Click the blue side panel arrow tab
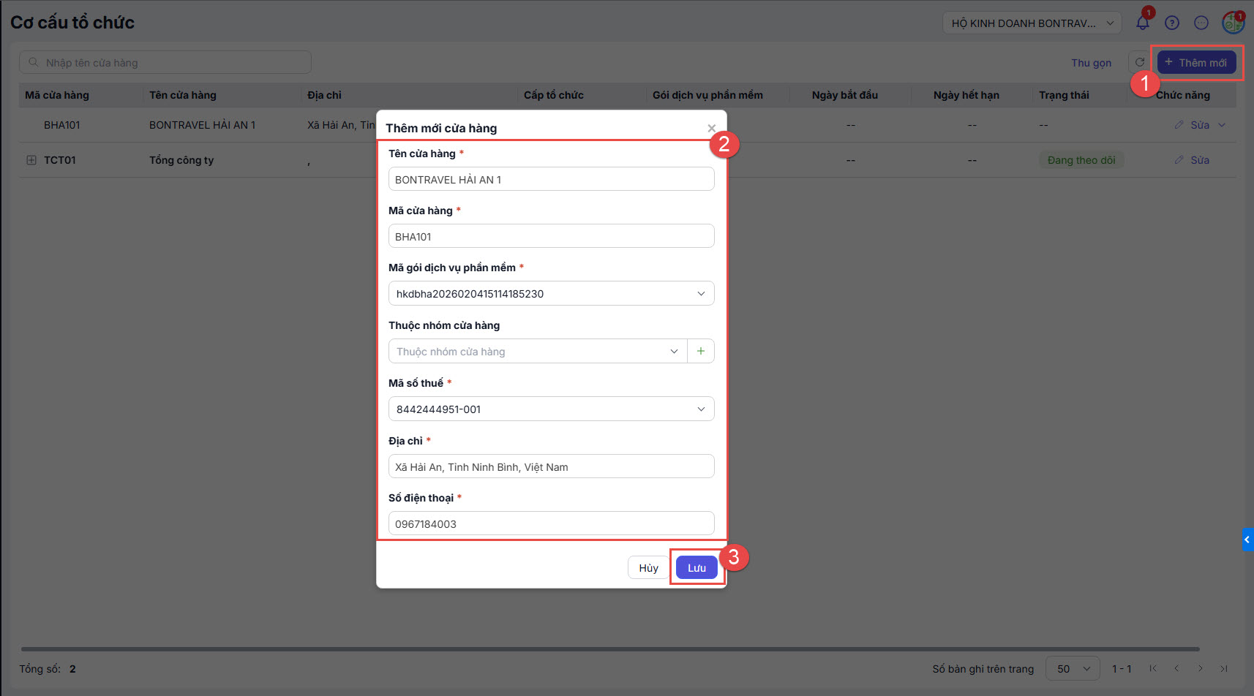 click(1247, 540)
